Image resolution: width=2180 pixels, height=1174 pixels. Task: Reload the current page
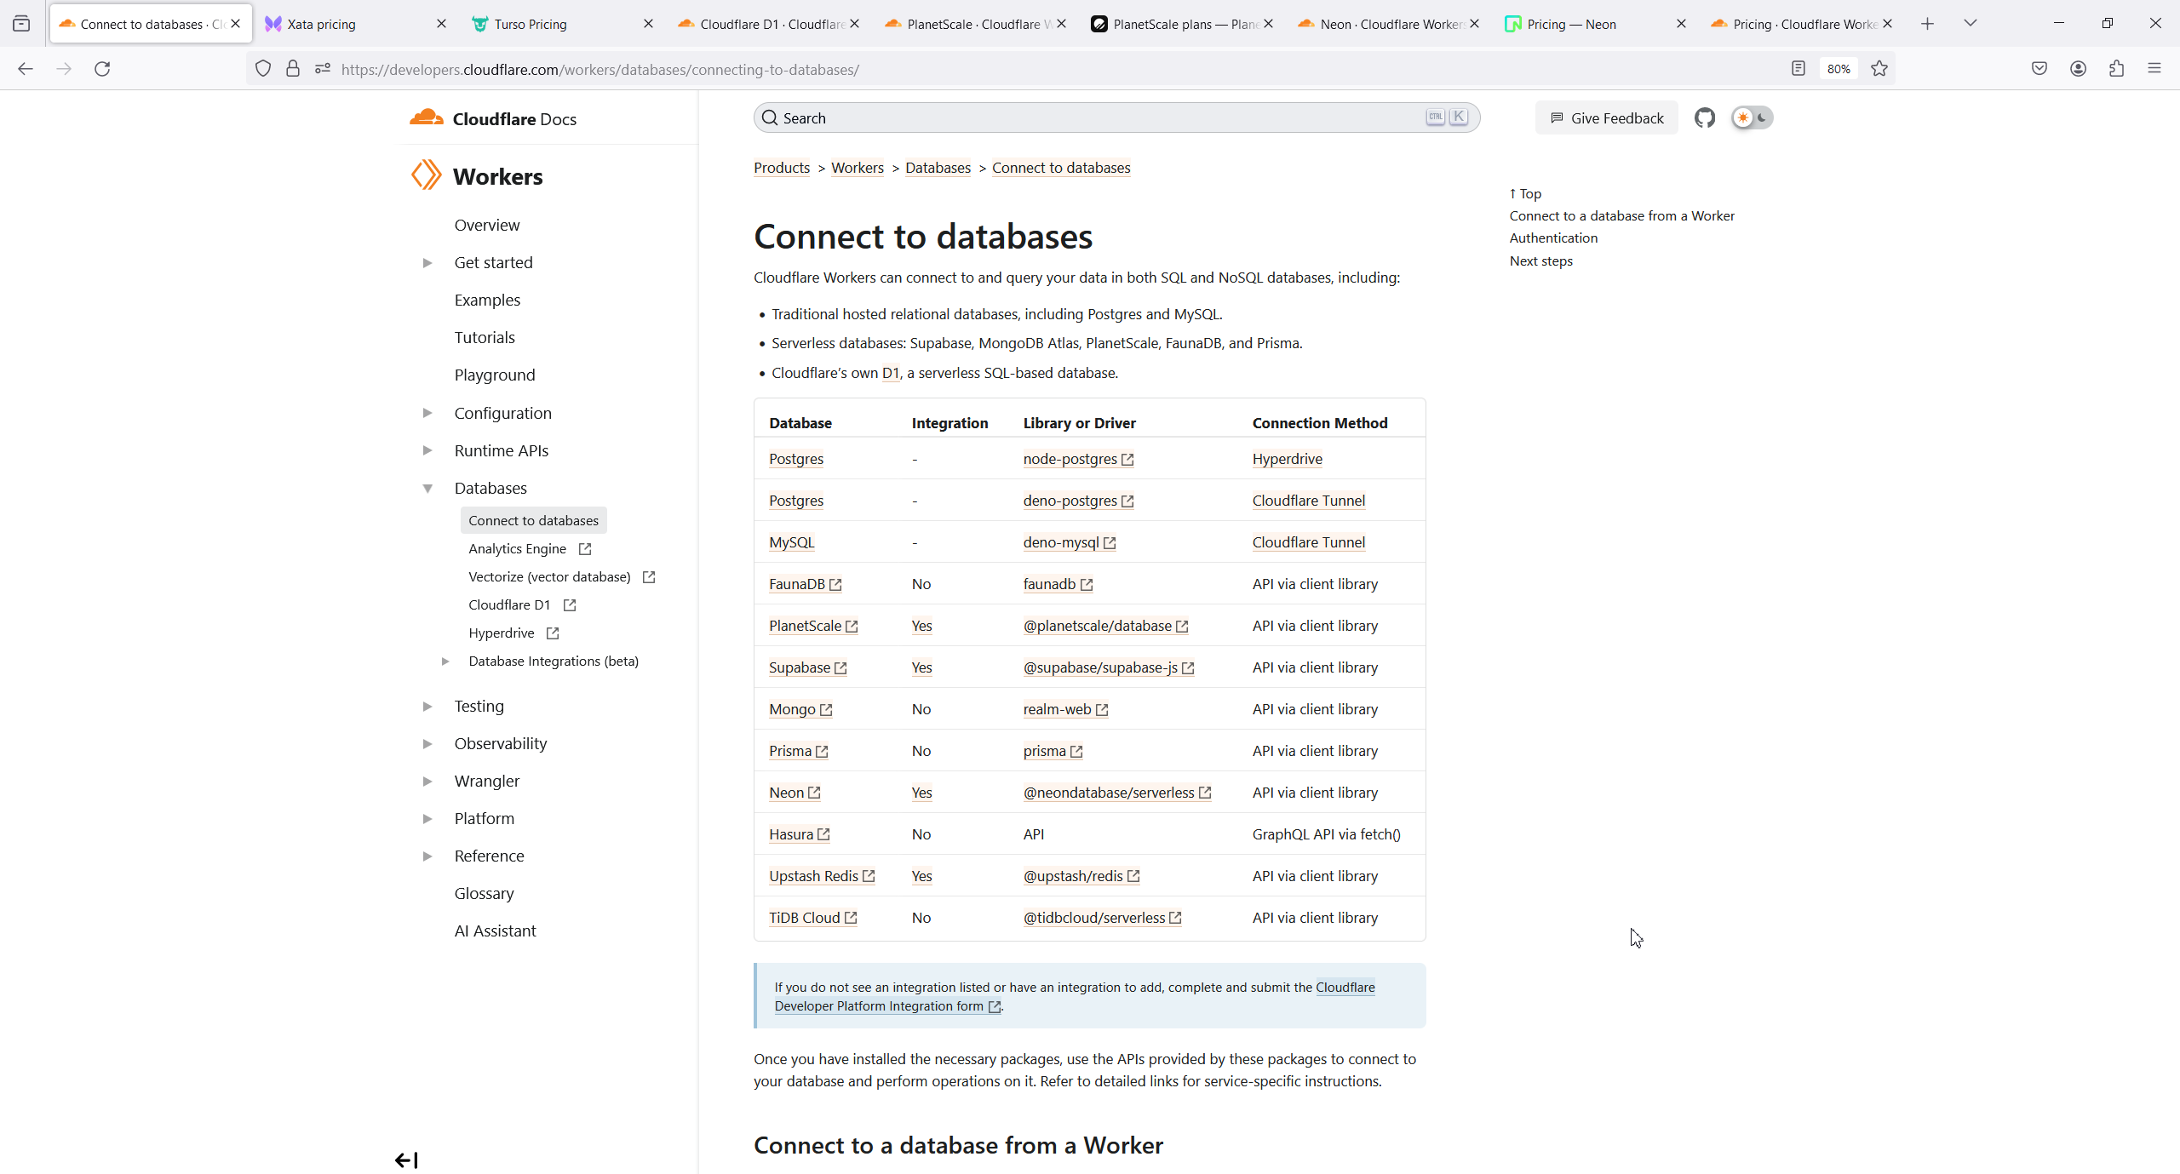[102, 69]
